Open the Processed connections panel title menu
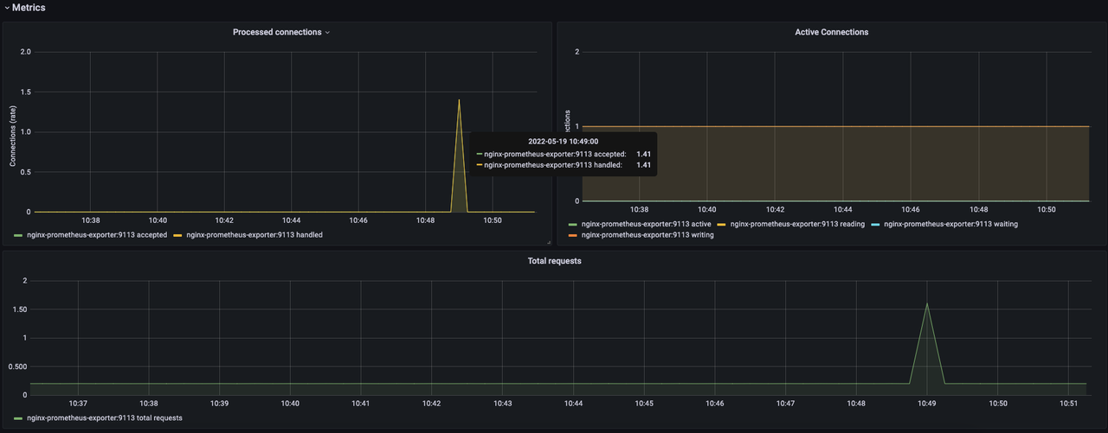Screen dimensions: 1108x433 click(x=276, y=32)
